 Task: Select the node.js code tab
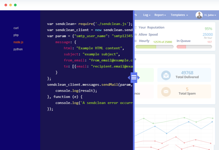[x=18, y=42]
